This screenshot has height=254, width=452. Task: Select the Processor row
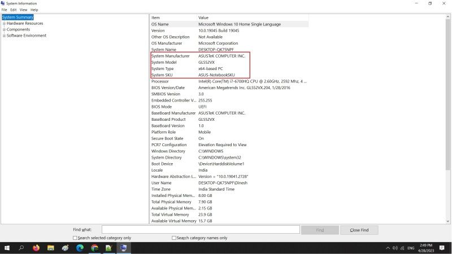click(x=229, y=81)
